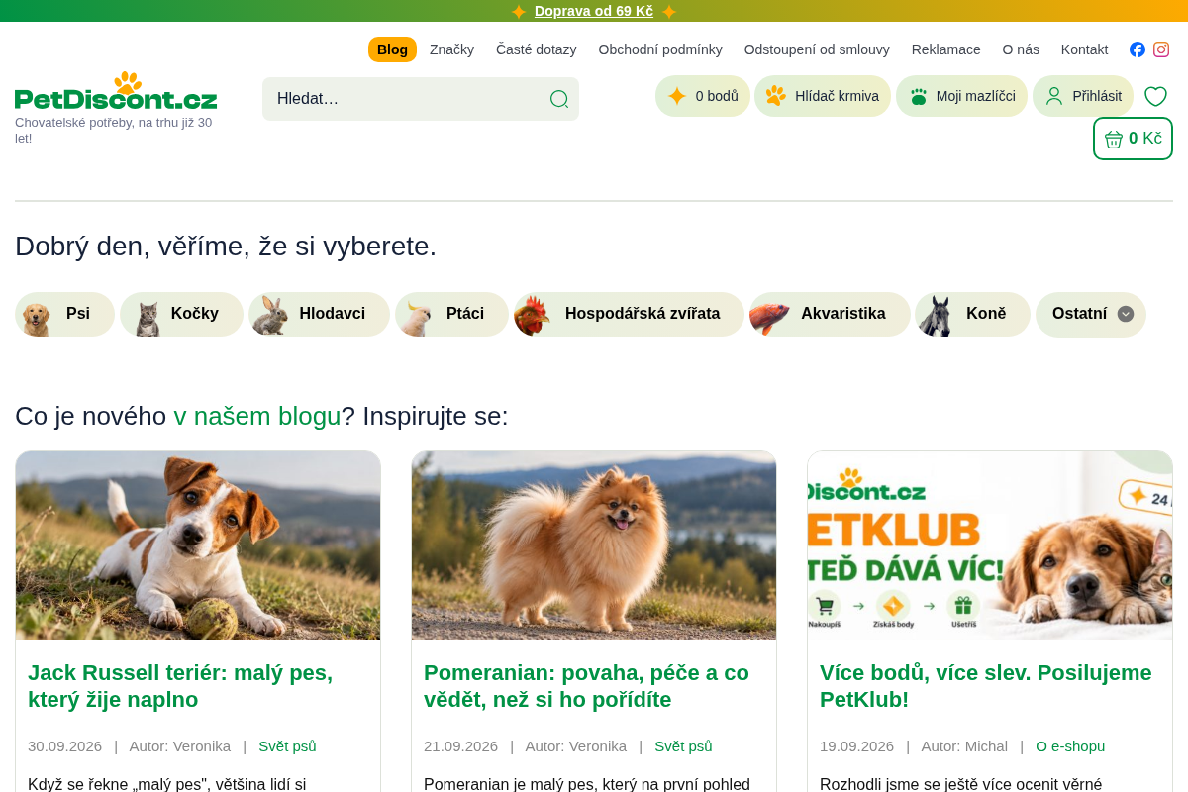Open 'Více bodů, více slev' article title
Viewport: 1188px width, 792px height.
[986, 686]
